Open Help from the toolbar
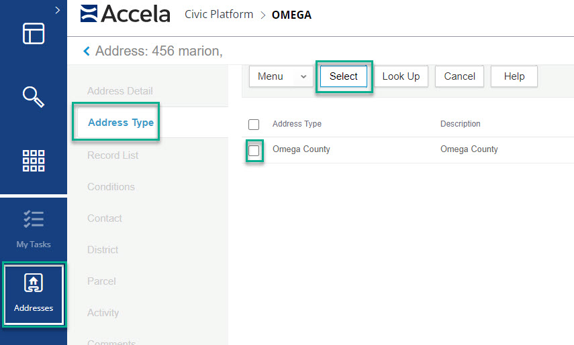574x345 pixels. [514, 76]
